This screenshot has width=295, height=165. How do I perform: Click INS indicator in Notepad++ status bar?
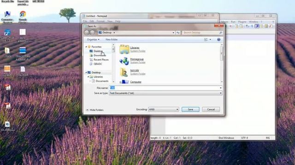[x=268, y=138]
